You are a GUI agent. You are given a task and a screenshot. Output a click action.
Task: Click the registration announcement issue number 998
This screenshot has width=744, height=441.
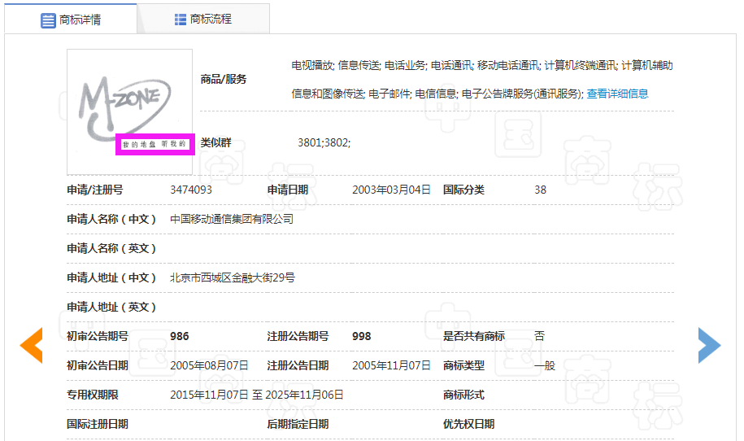[361, 336]
